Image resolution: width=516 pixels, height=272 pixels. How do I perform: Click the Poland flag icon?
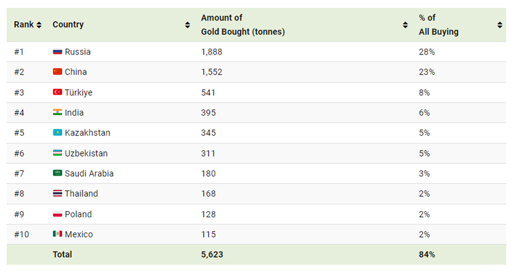point(57,214)
